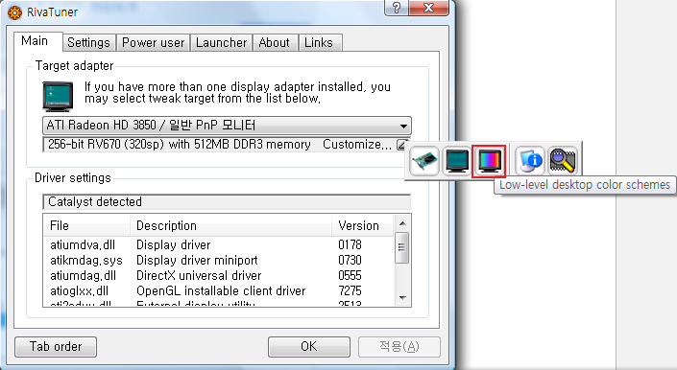Select the atikmdag.sys row
The width and height of the screenshot is (677, 370).
click(219, 260)
